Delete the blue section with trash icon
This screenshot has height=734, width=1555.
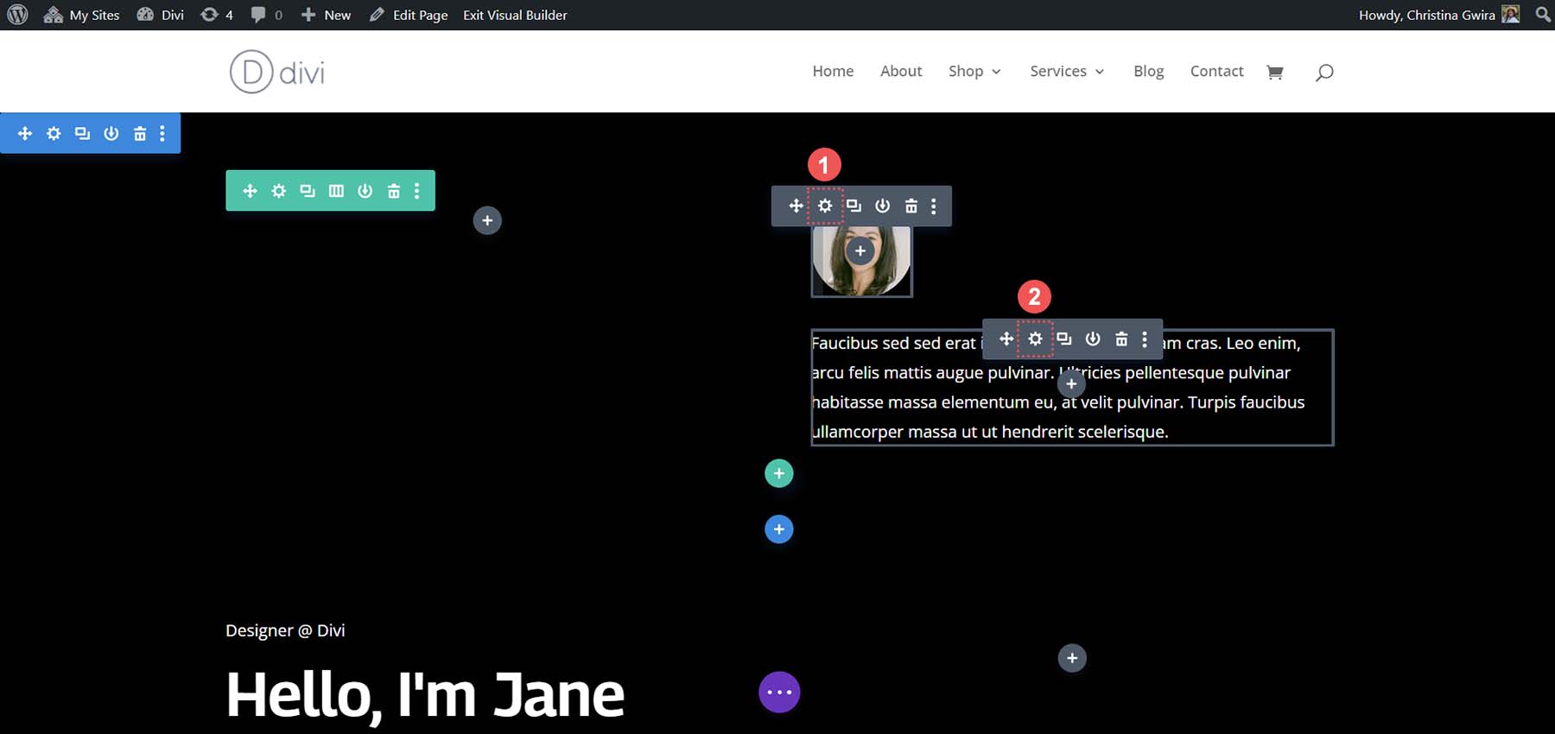coord(140,134)
